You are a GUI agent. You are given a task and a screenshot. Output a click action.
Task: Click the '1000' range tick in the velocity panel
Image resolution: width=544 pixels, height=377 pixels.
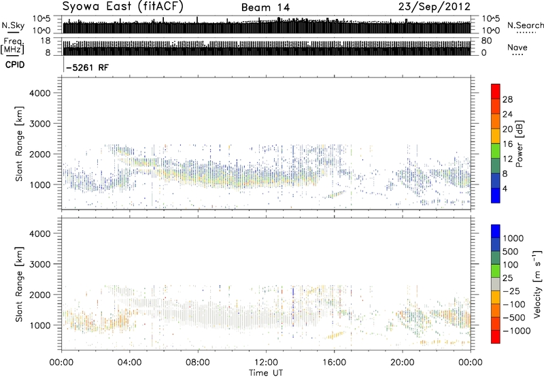[39, 325]
